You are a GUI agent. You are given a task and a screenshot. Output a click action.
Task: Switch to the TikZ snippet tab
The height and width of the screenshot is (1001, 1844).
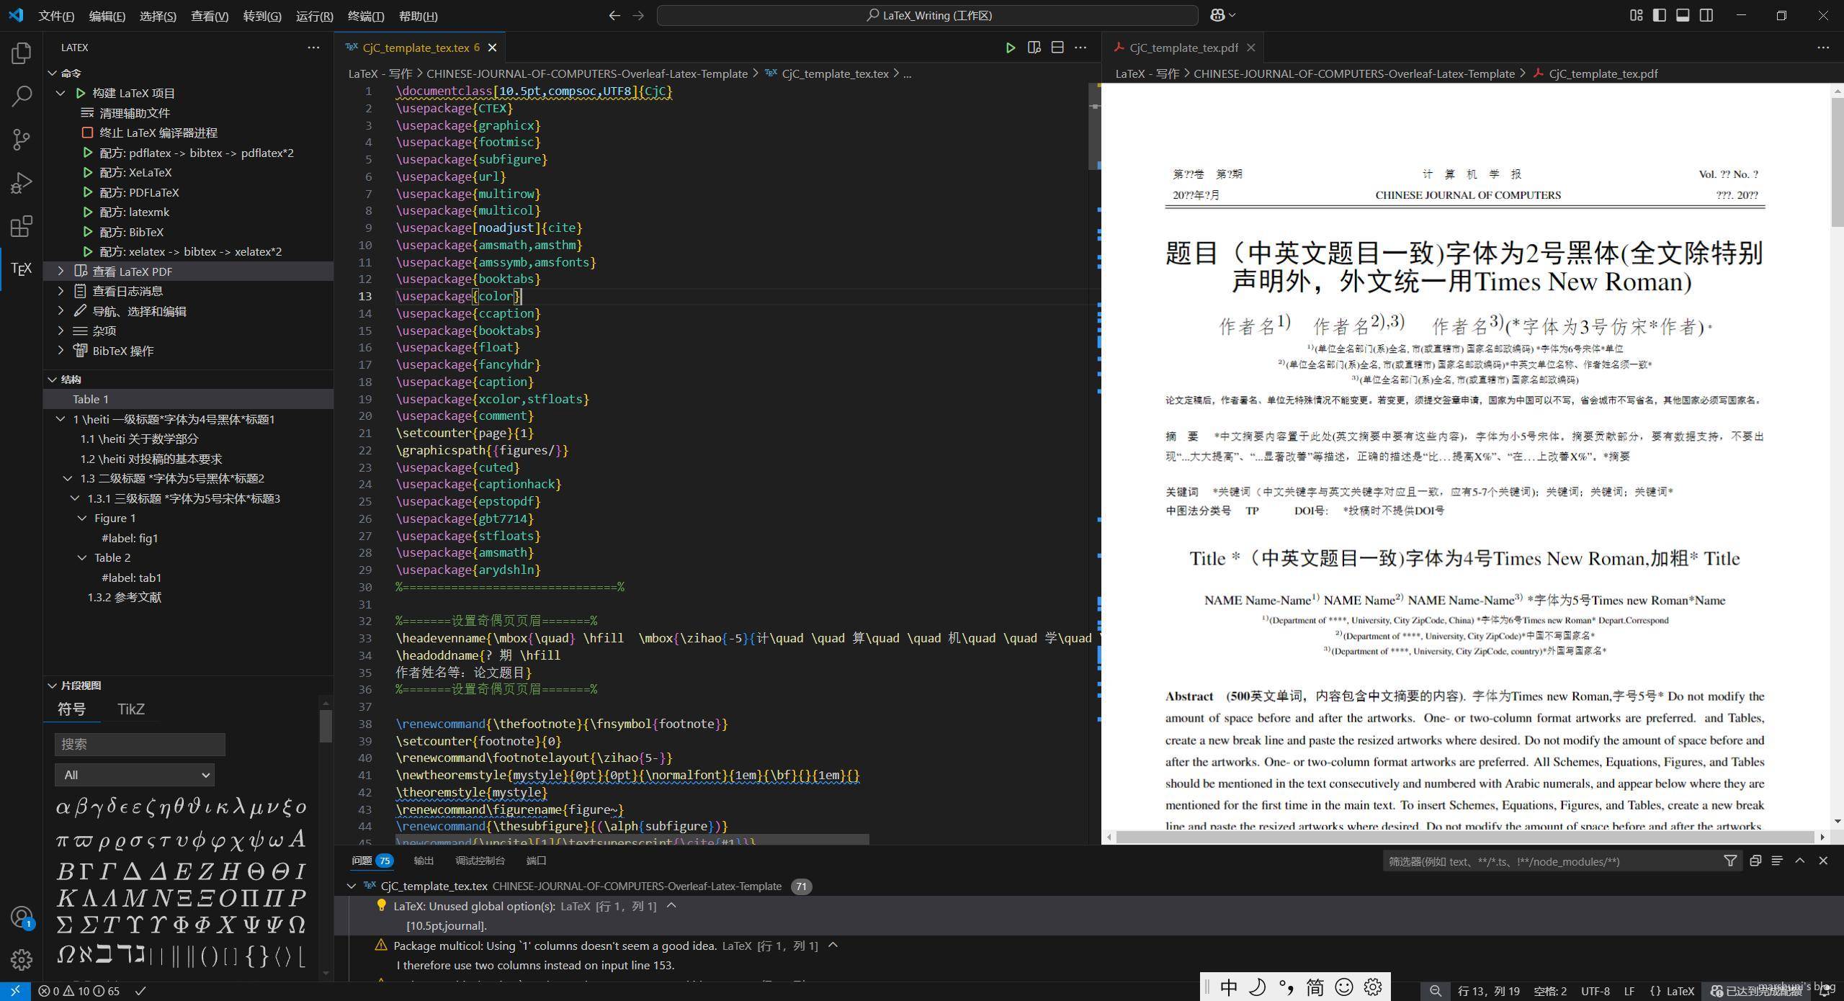[131, 709]
